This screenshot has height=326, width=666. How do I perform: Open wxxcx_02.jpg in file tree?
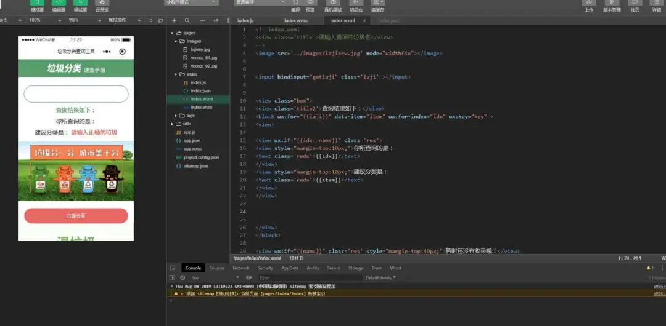click(204, 66)
